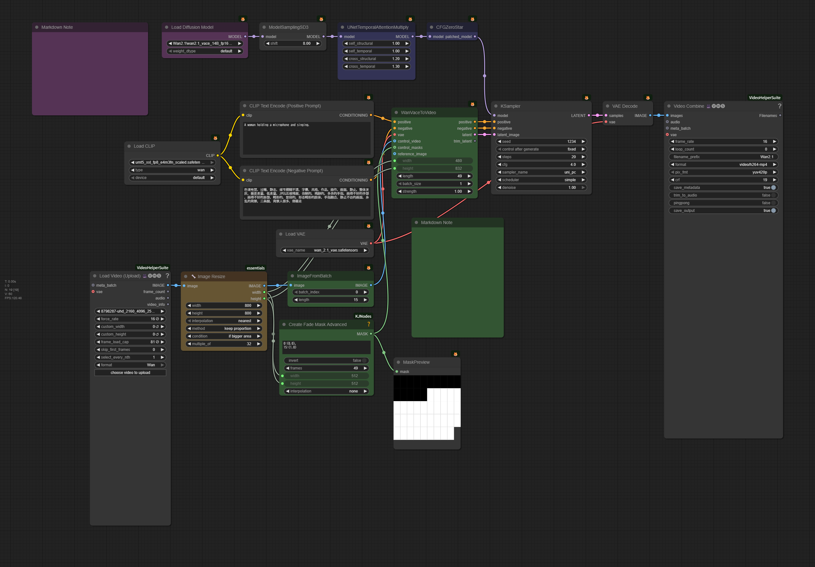
Task: Collapse KSampler using its title dot
Action: tap(496, 106)
